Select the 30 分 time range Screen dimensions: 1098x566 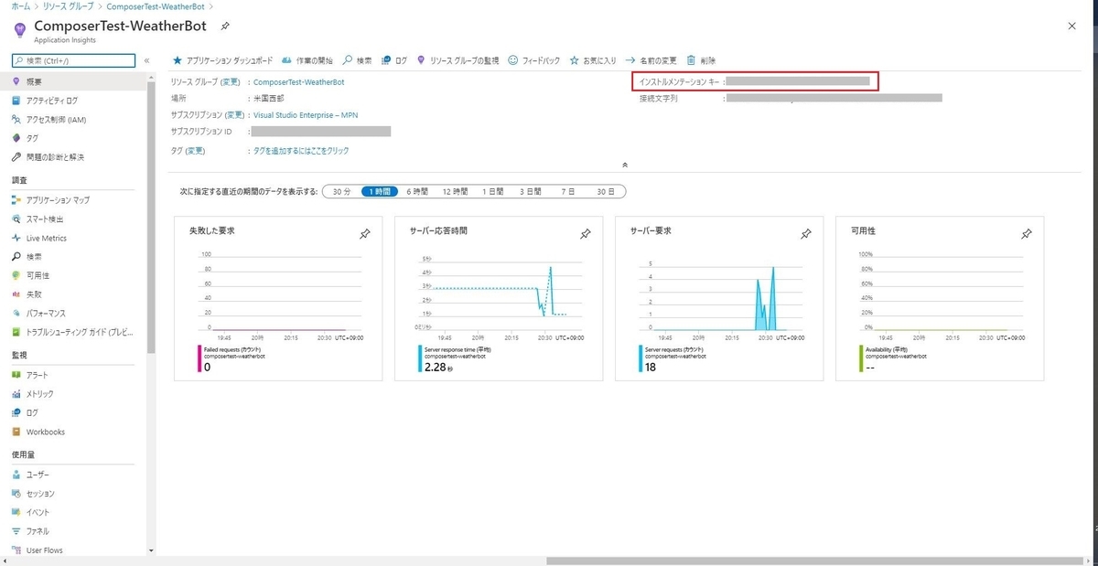click(x=341, y=192)
